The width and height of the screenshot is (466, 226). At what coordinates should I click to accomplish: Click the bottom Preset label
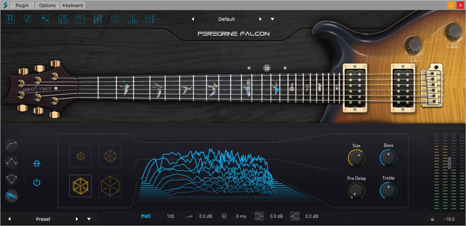pyautogui.click(x=43, y=219)
